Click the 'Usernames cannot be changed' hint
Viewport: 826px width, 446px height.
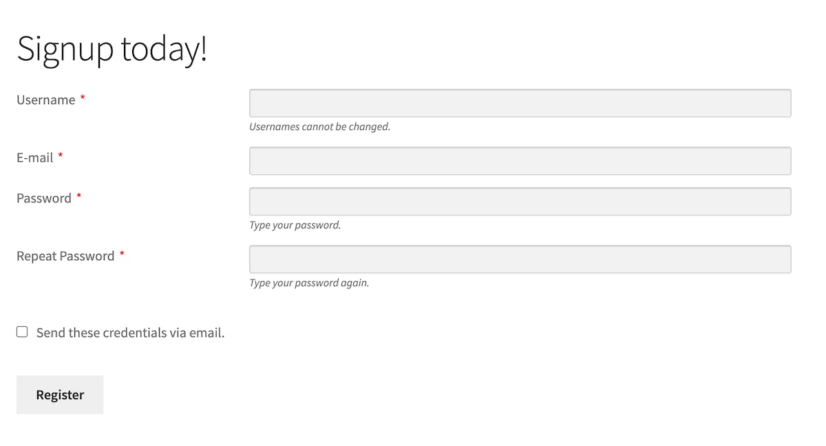(319, 127)
